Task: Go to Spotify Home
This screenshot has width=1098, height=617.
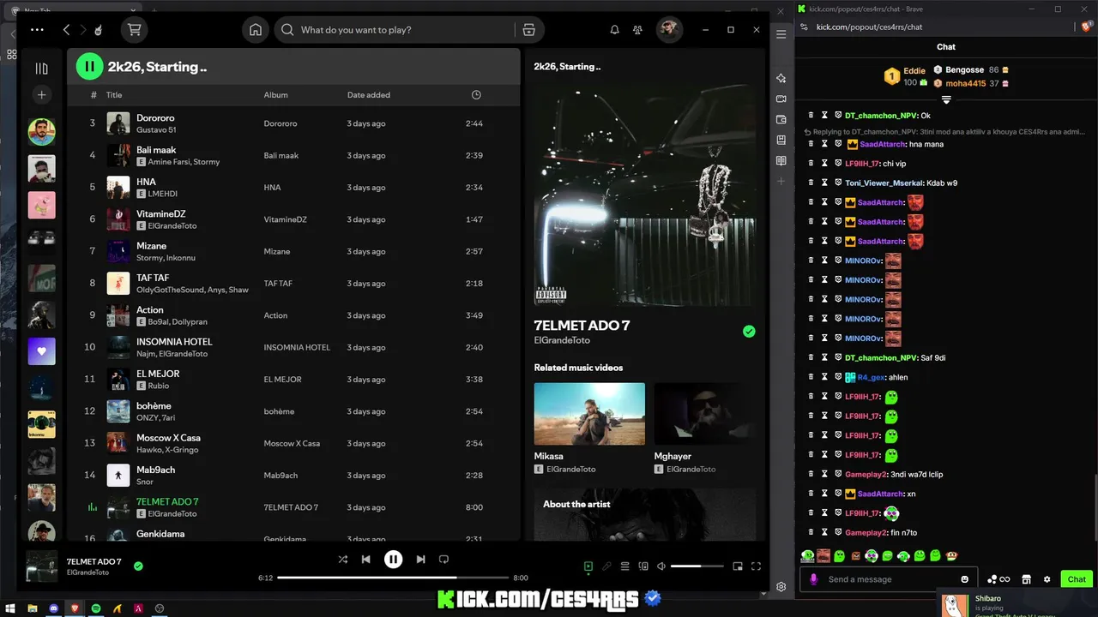Action: [x=256, y=29]
